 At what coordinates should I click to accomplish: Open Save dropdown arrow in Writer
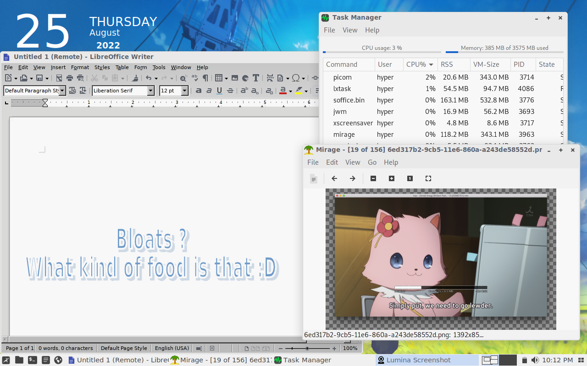(47, 79)
